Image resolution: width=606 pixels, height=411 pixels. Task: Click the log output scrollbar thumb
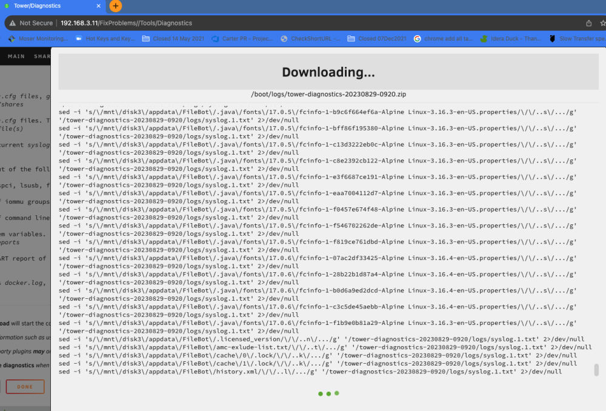596,370
